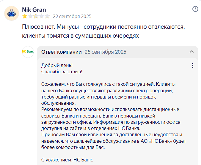Click the third gray rating star

coord(36,16)
